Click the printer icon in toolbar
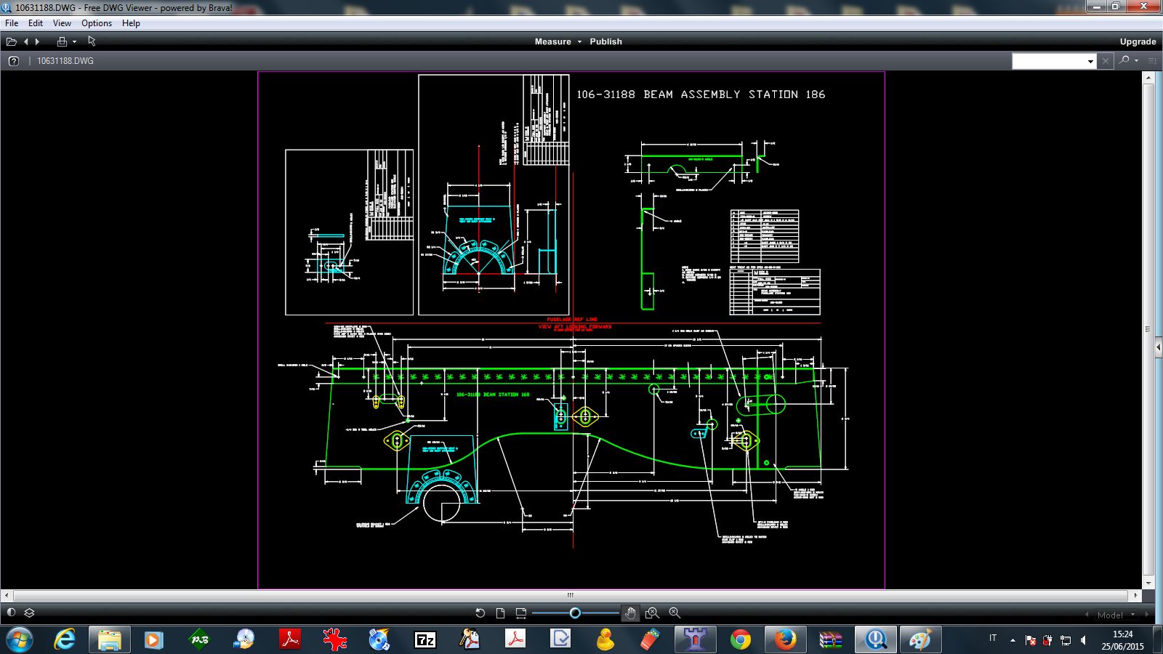This screenshot has width=1163, height=654. pyautogui.click(x=62, y=41)
